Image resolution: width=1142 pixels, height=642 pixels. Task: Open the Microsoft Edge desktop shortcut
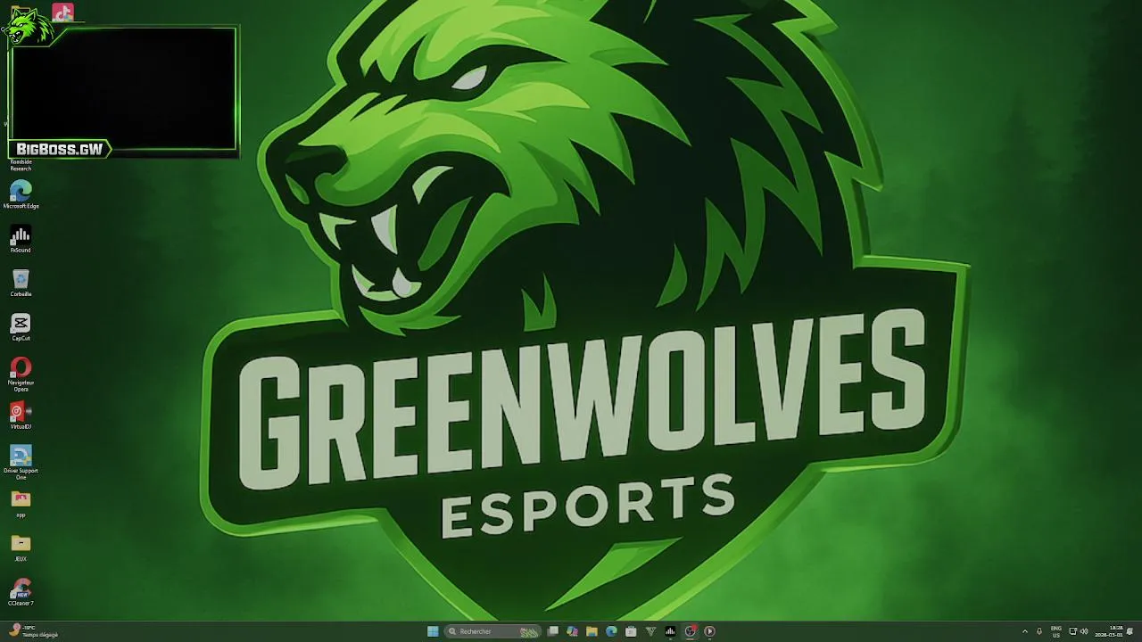tap(21, 194)
